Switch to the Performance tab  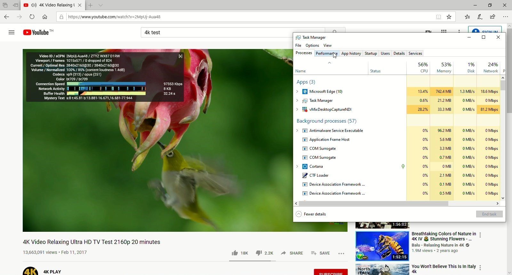click(326, 53)
